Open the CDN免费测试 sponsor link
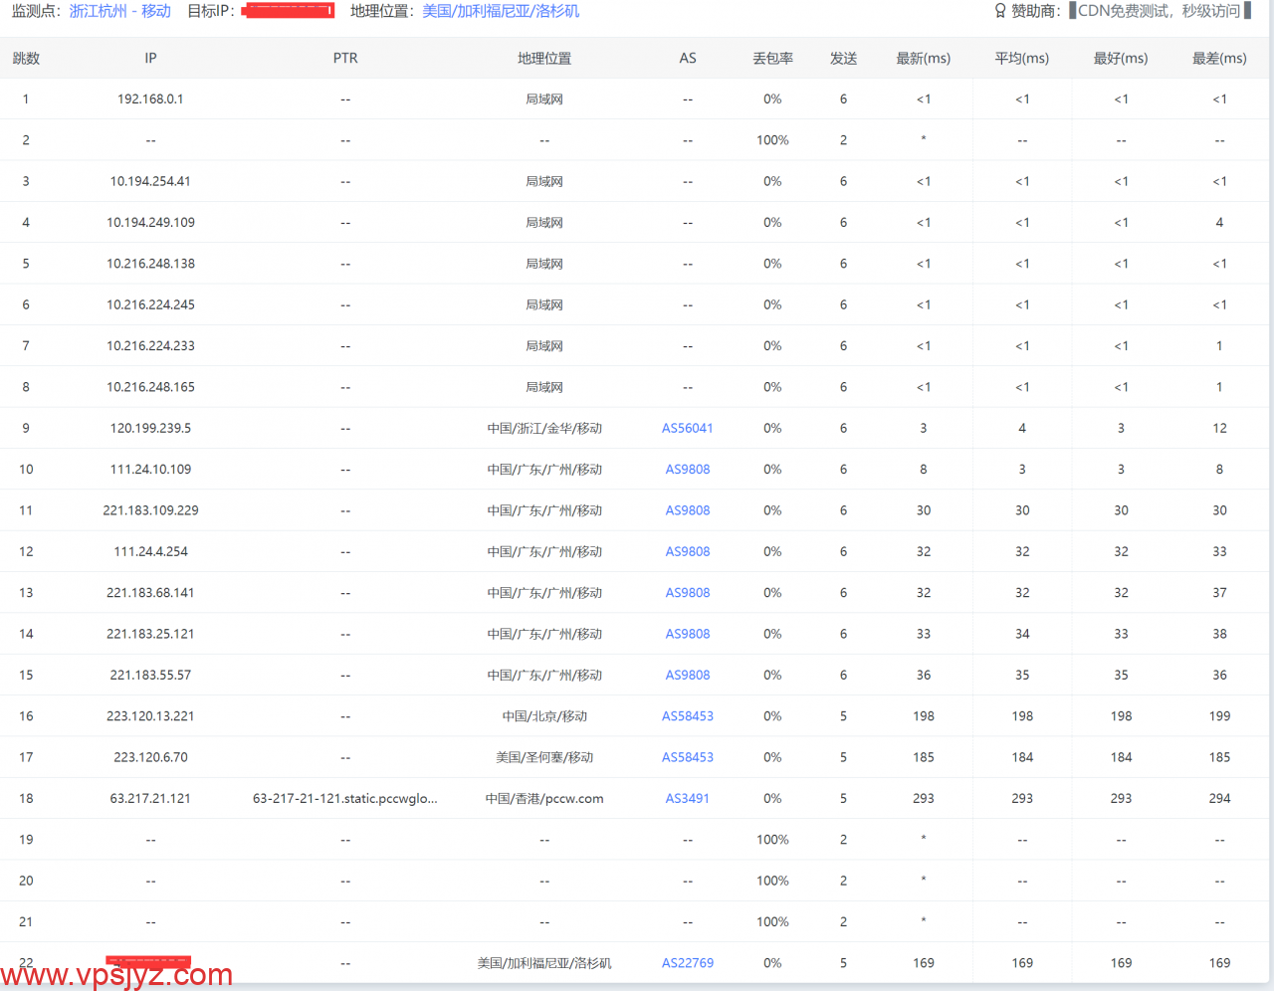The image size is (1274, 991). (1159, 11)
